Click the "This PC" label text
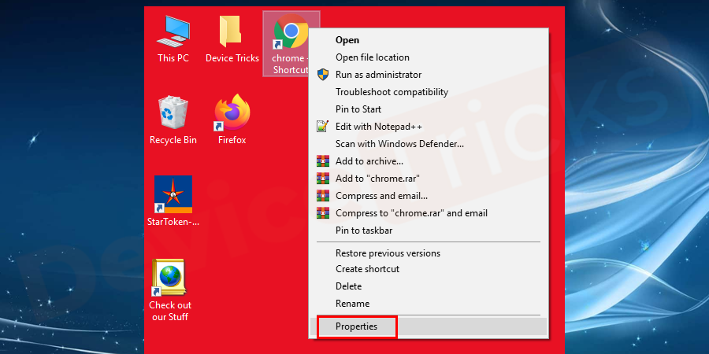This screenshot has width=709, height=354. pos(173,58)
